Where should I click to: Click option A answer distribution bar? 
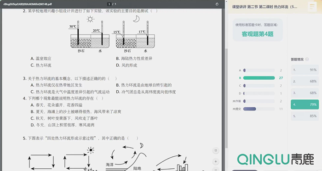[x=259, y=70]
